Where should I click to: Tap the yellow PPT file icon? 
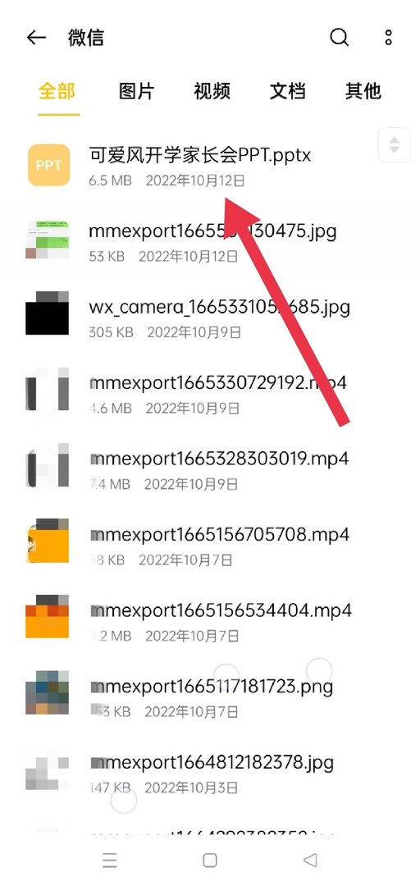coord(48,165)
